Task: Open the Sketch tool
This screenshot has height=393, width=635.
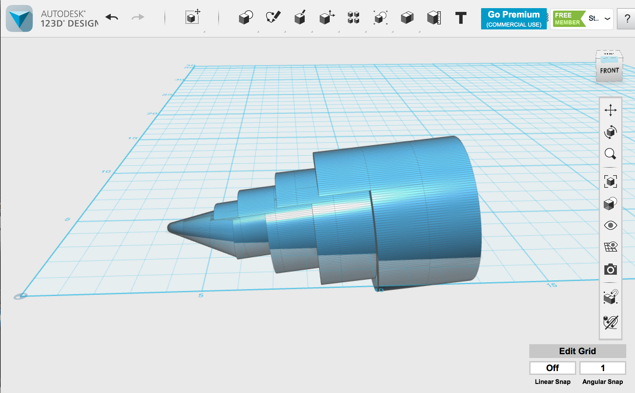Action: pyautogui.click(x=273, y=18)
